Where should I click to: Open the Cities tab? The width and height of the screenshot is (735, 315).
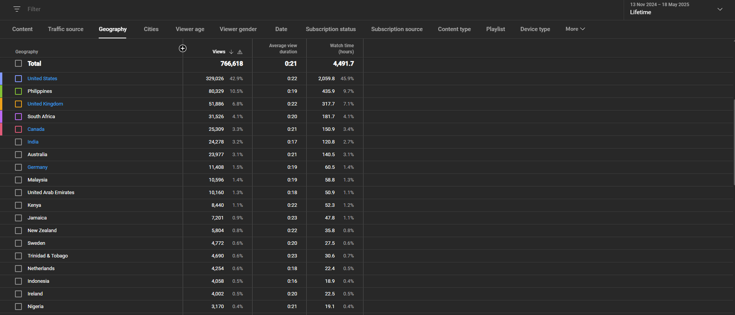[x=151, y=29]
